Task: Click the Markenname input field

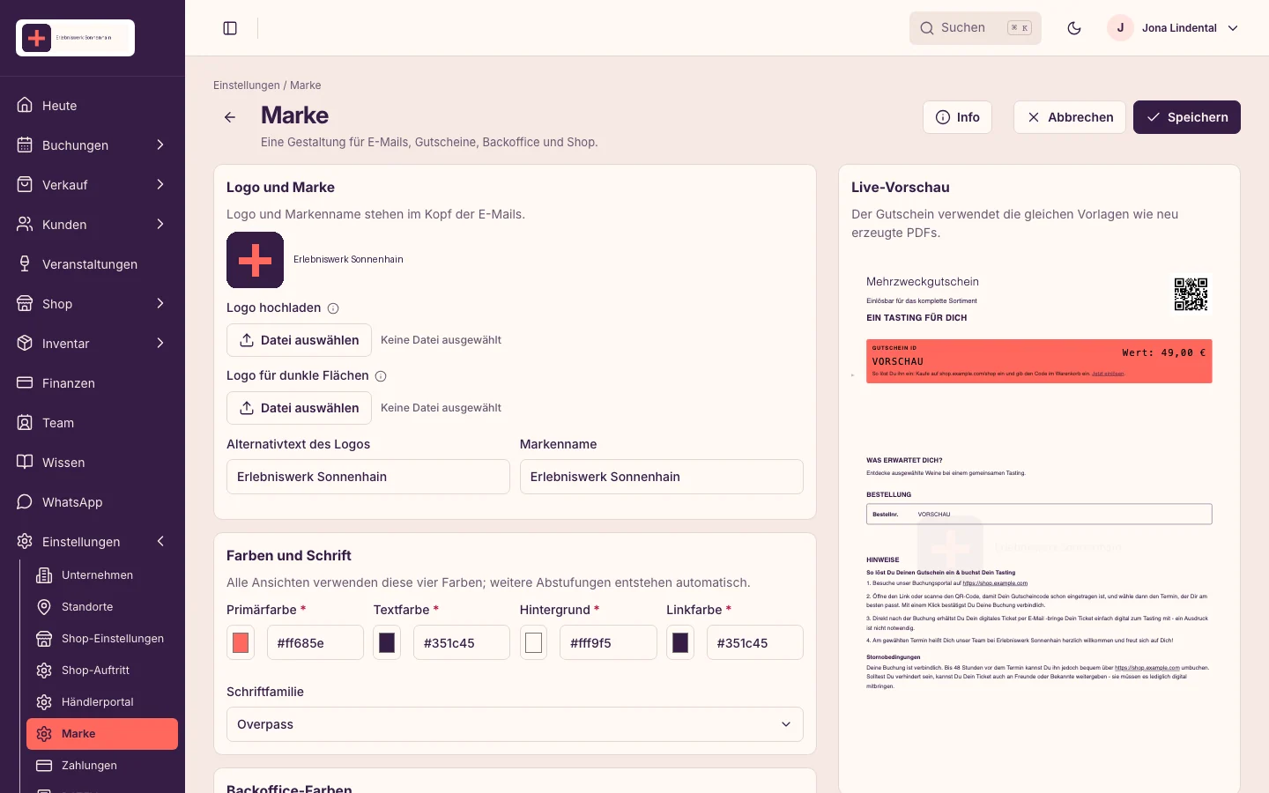Action: coord(661,477)
